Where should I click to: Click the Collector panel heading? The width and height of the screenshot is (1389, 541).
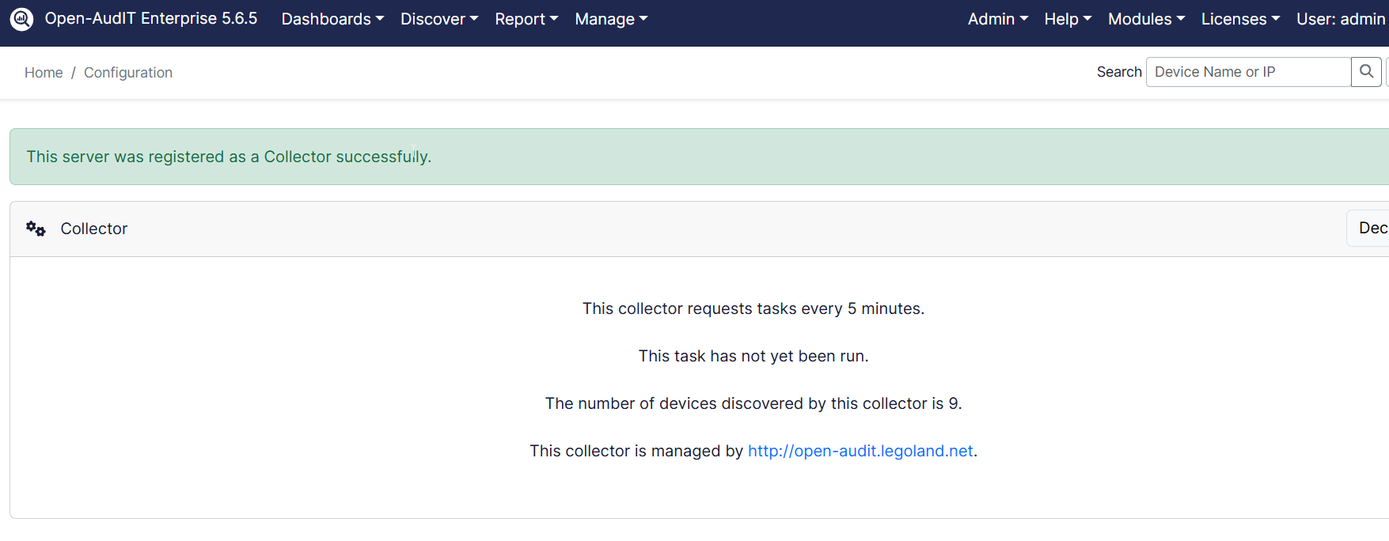click(x=94, y=229)
